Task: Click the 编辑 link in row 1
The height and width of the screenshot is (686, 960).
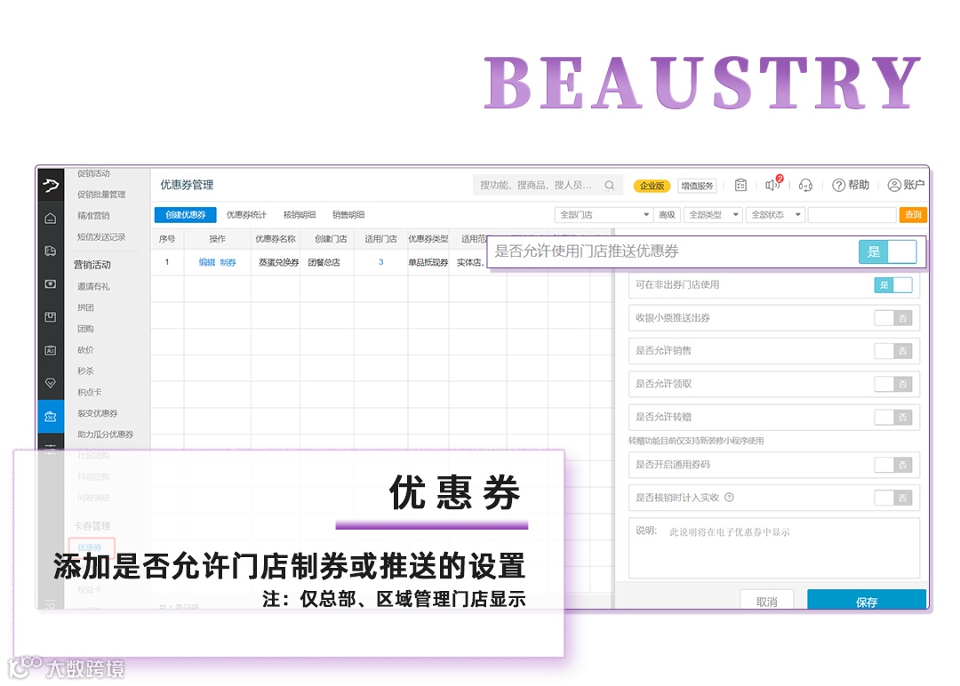Action: (x=207, y=262)
